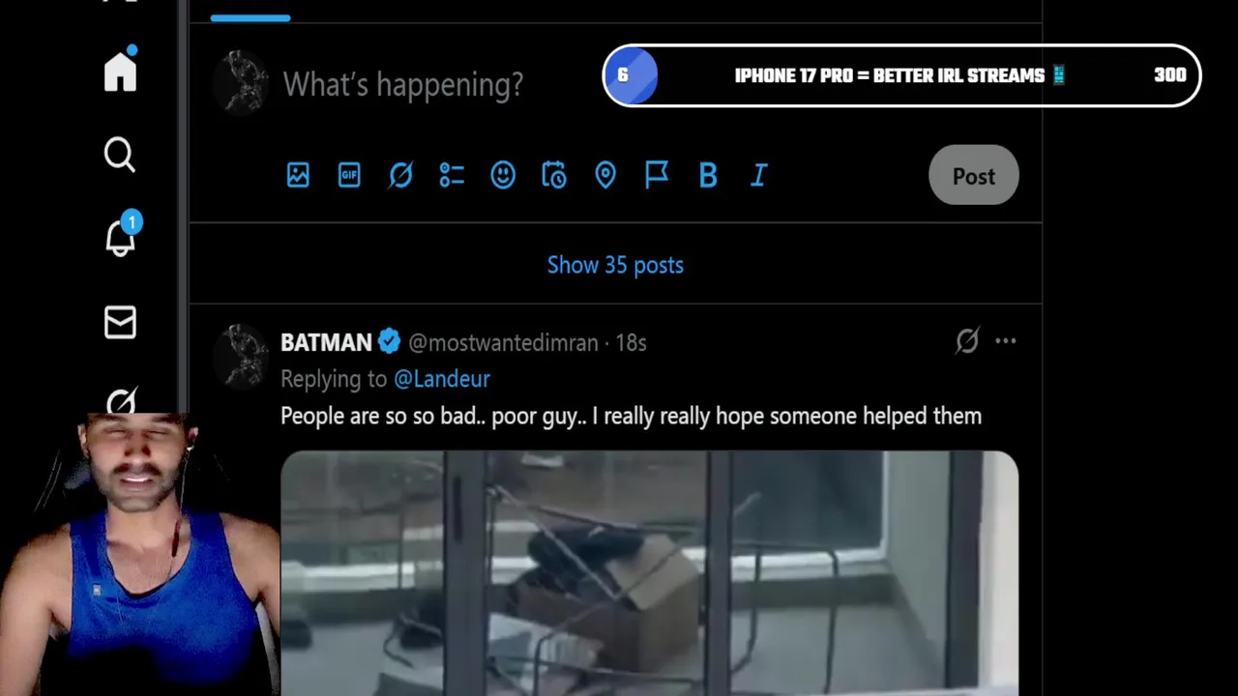Click the grayed-out Post button
The width and height of the screenshot is (1238, 696).
974,176
